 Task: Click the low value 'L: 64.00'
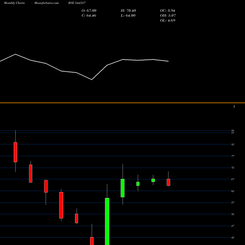click(x=128, y=16)
